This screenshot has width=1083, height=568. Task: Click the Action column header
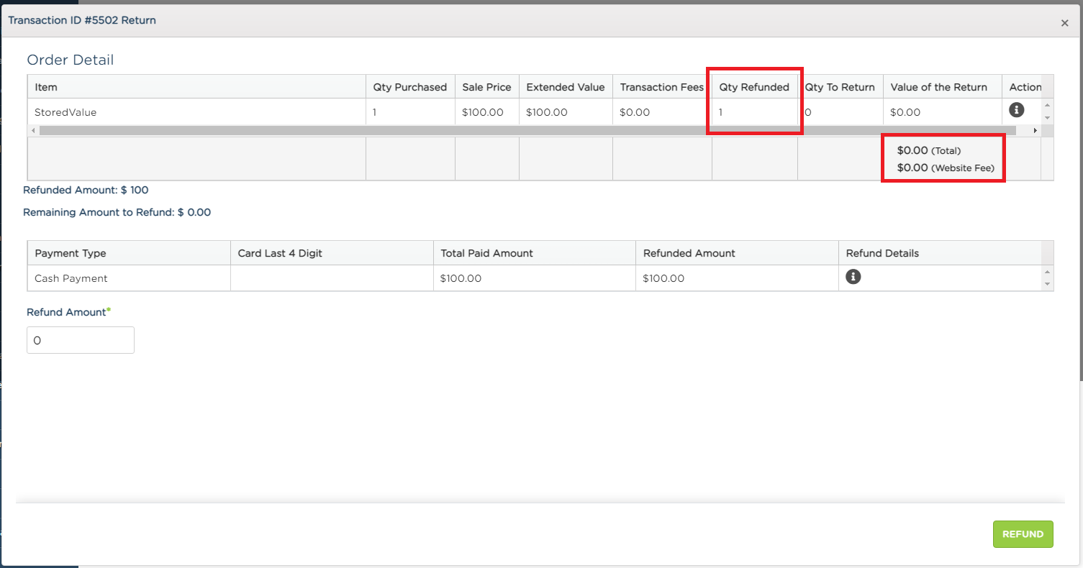click(1022, 87)
